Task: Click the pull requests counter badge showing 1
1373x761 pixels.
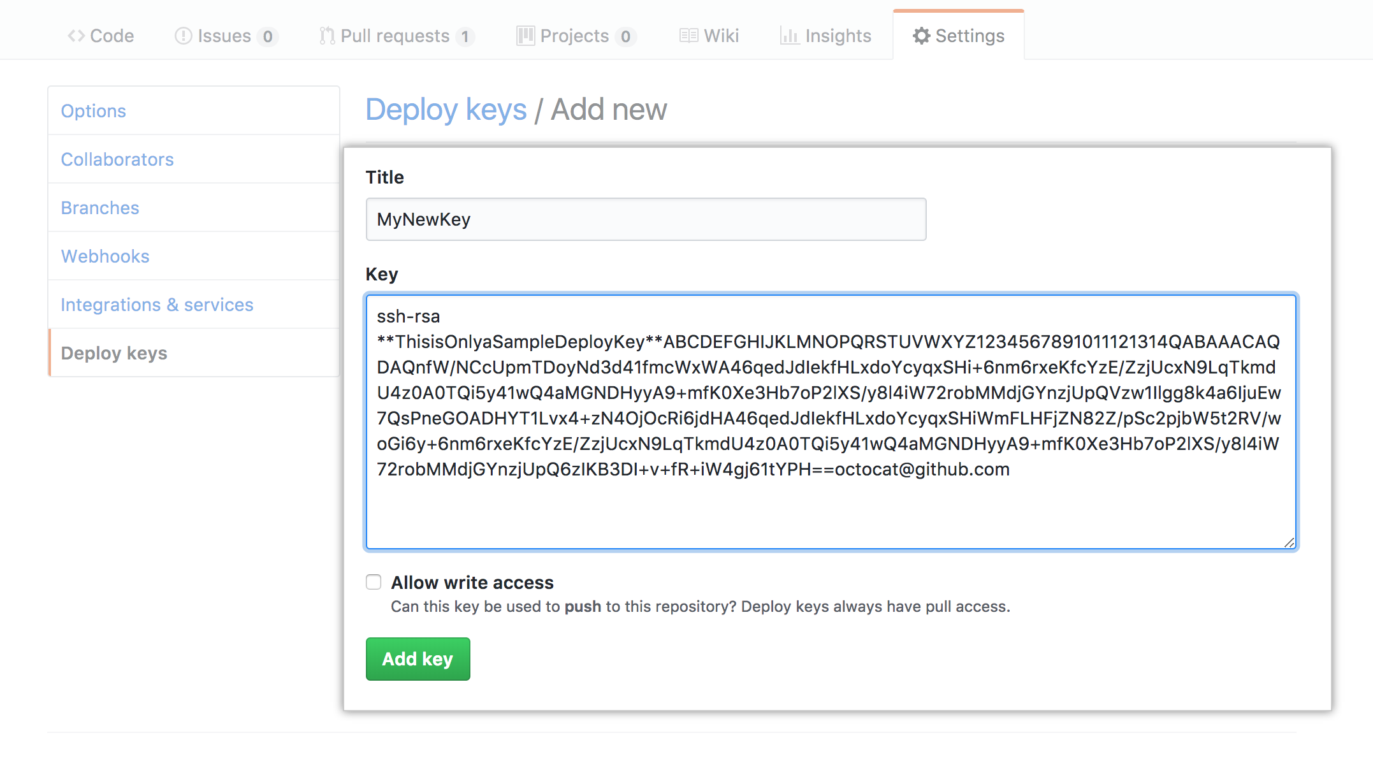Action: pos(466,36)
